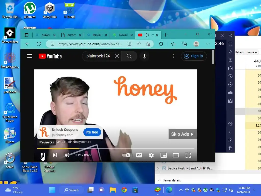The height and width of the screenshot is (196, 261).
Task: Click BlueStacks volume icon in sidebar
Action: [230, 52]
